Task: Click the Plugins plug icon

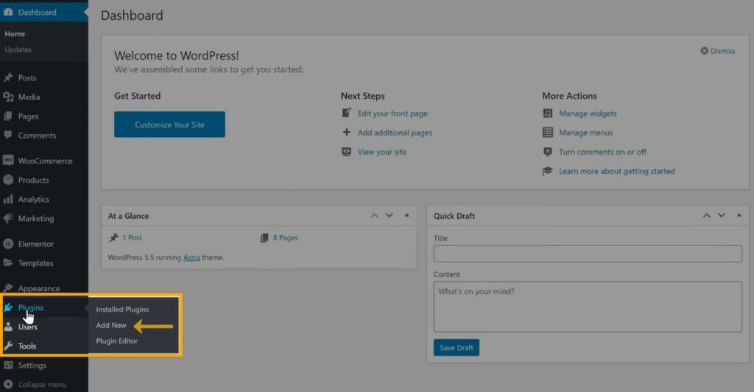Action: tap(8, 307)
